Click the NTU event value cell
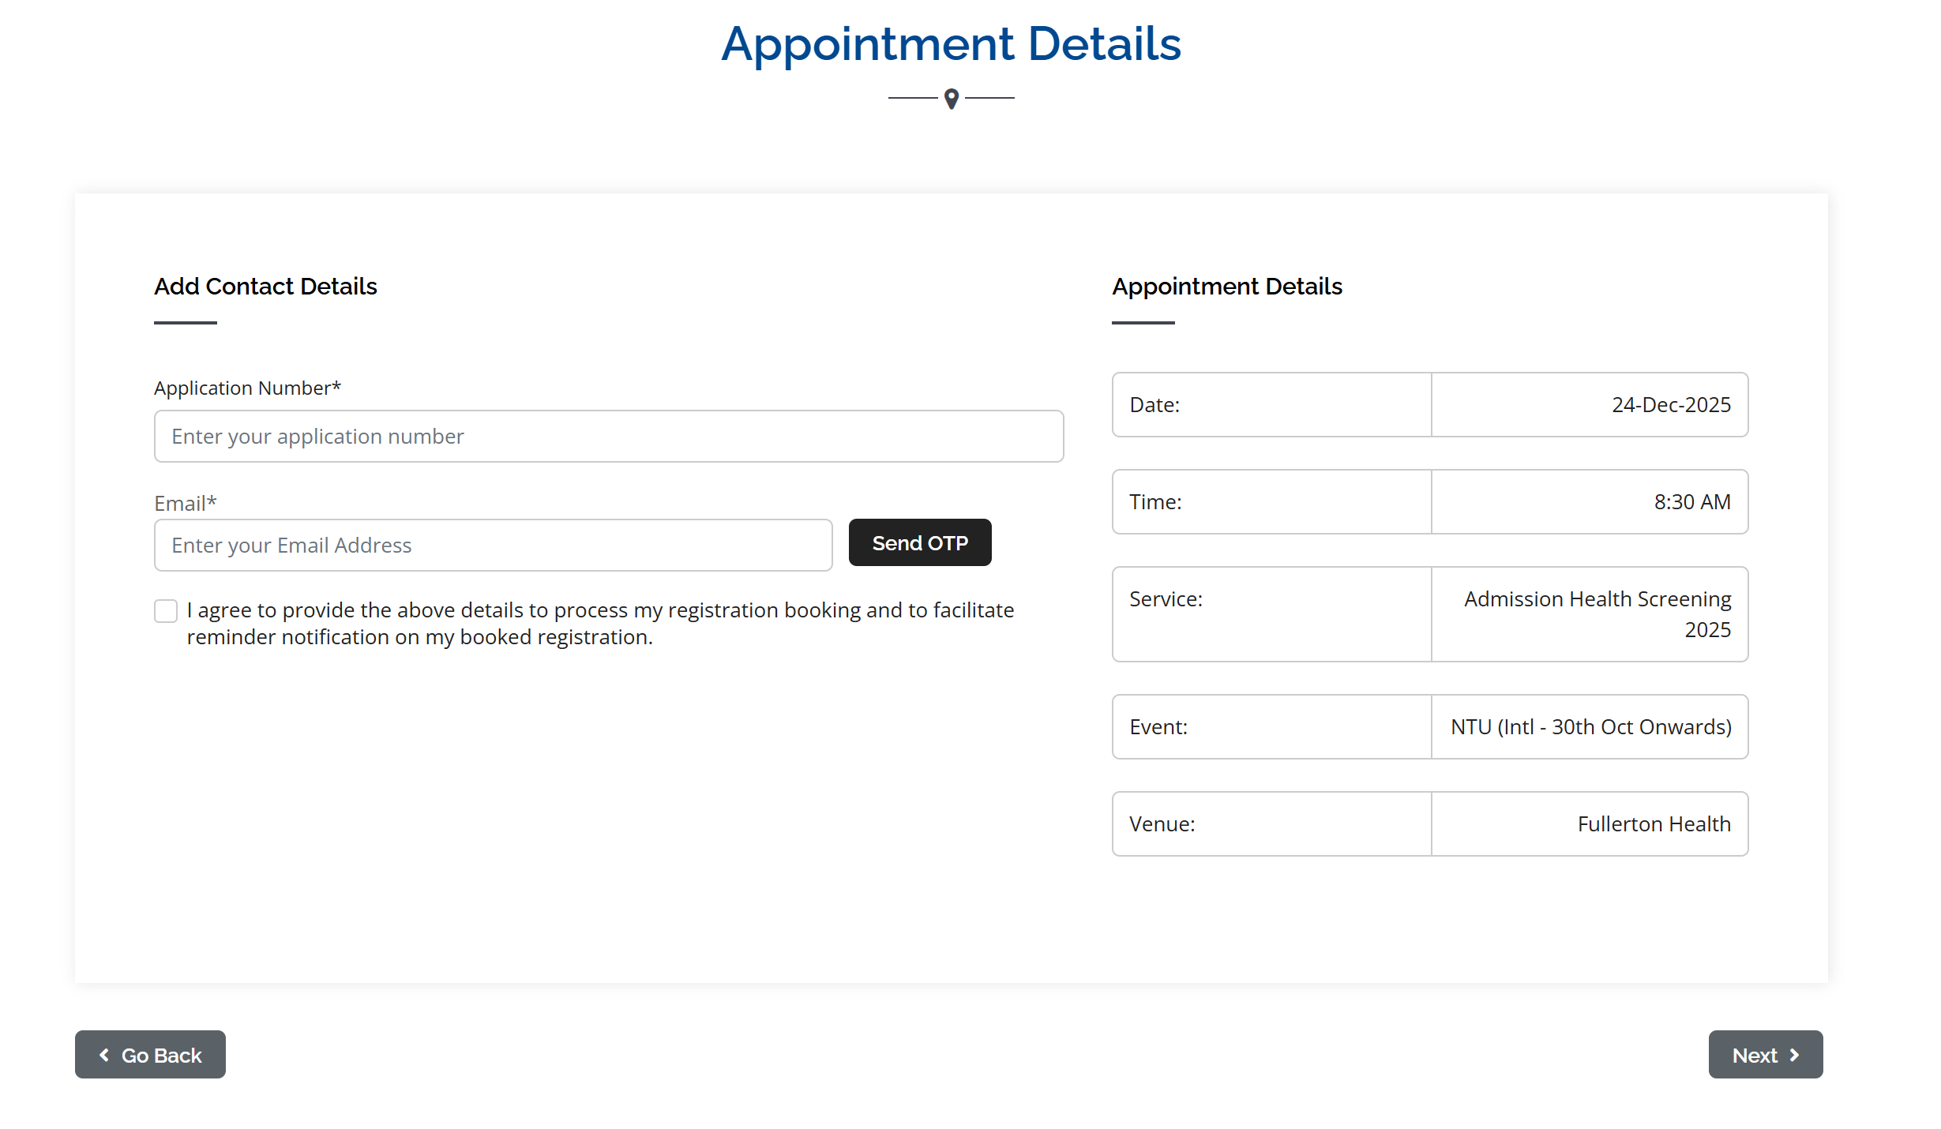The width and height of the screenshot is (1941, 1129). coord(1590,727)
